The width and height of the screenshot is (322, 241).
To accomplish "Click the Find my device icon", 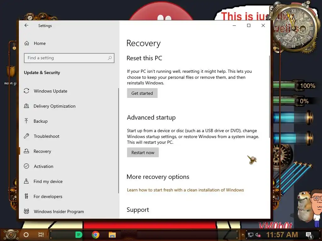I will 26,181.
